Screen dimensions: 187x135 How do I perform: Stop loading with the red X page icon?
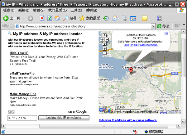coord(42,18)
